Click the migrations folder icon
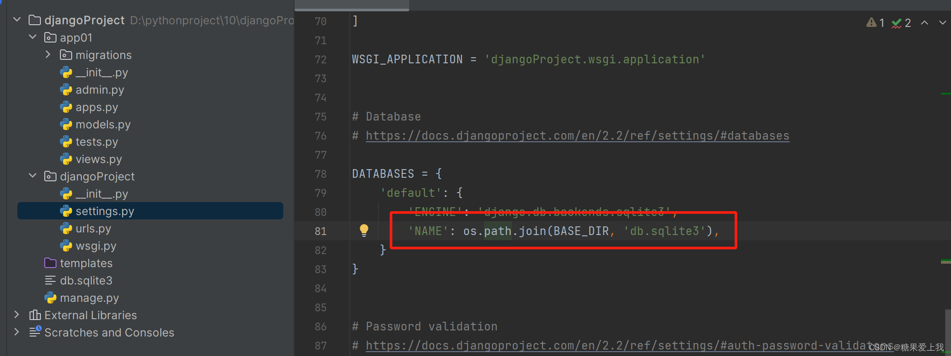 66,55
